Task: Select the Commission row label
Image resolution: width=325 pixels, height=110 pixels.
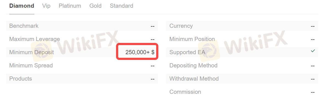Action: tap(185, 92)
